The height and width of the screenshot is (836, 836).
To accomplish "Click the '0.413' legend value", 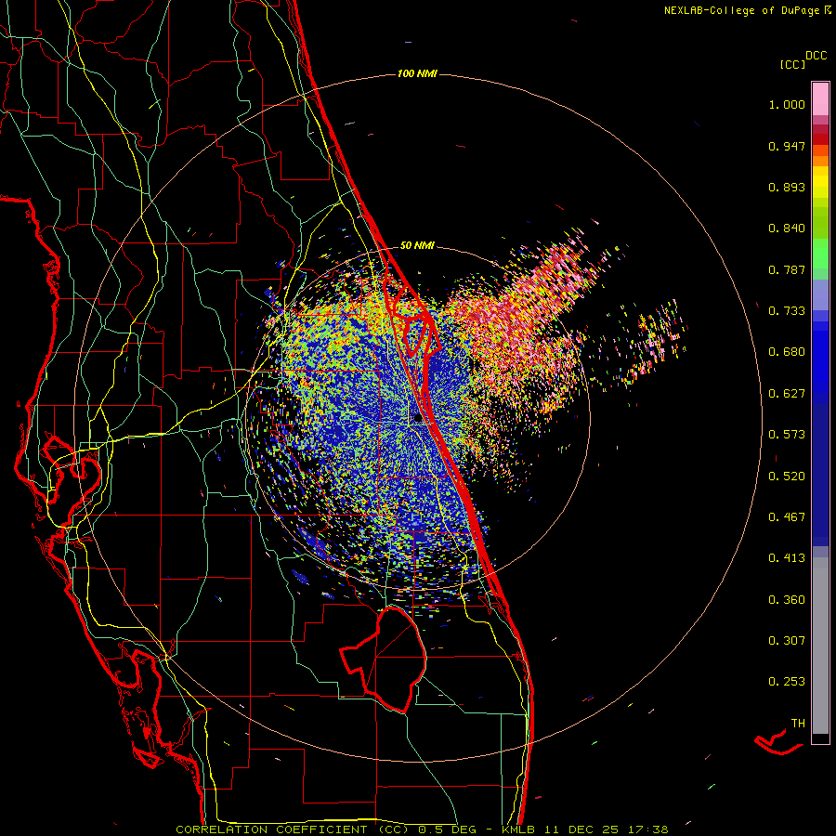I will click(x=787, y=558).
